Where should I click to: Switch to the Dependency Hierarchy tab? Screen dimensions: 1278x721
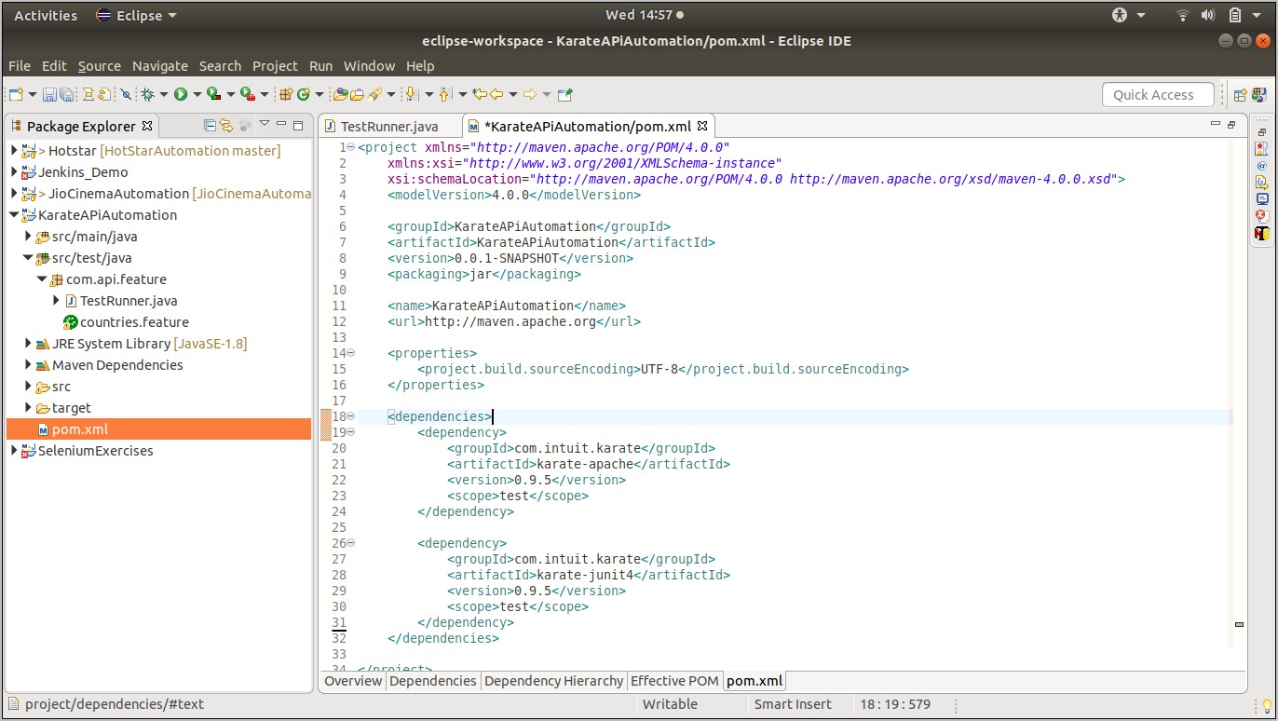tap(553, 681)
